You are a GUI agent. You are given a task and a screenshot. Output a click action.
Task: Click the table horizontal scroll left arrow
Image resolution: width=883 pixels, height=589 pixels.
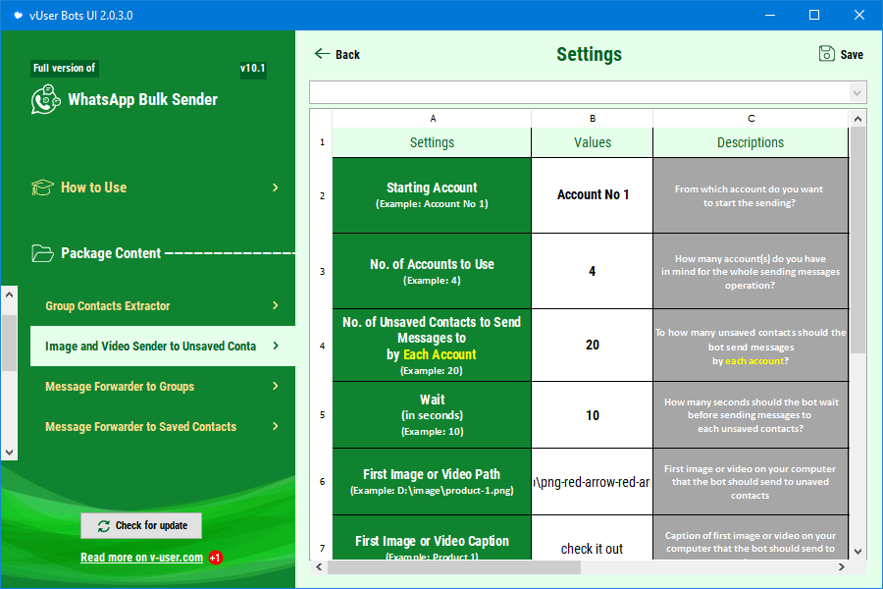[x=319, y=567]
